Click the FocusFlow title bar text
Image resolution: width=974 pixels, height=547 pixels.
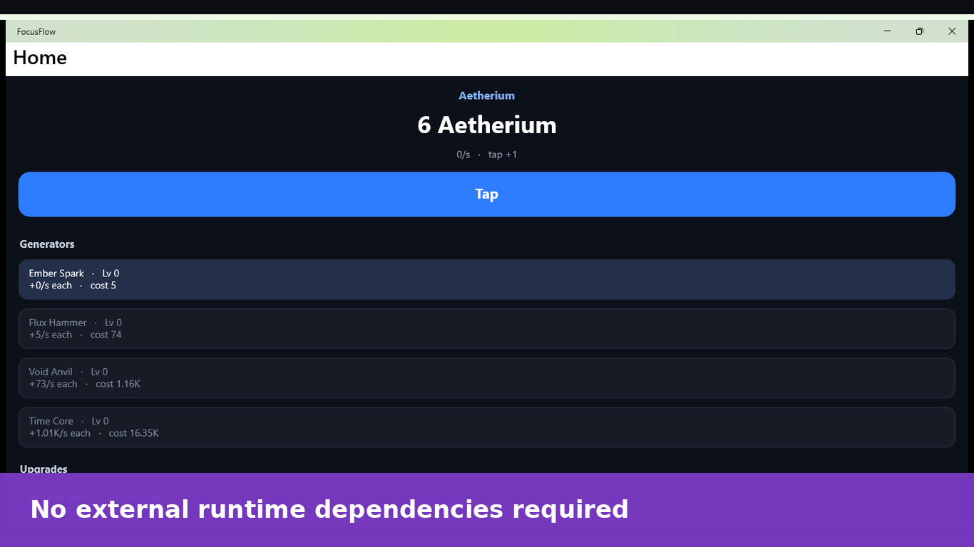(x=36, y=31)
